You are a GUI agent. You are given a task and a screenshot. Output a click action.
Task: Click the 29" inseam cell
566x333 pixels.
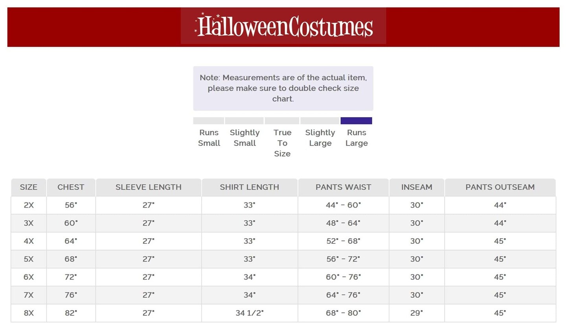pyautogui.click(x=416, y=313)
